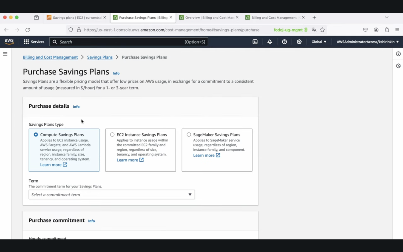
Task: Open the help question-mark icon
Action: (284, 42)
